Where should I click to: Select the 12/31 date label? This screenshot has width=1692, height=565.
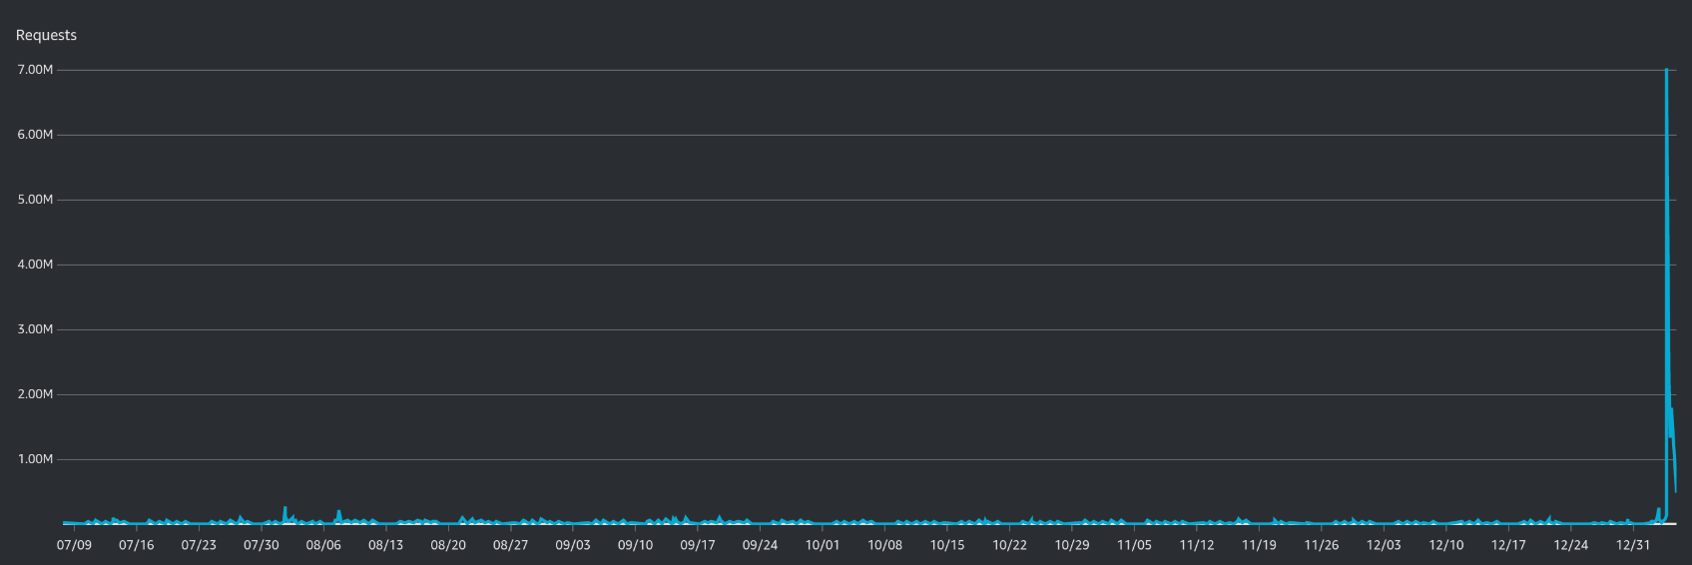pos(1633,545)
